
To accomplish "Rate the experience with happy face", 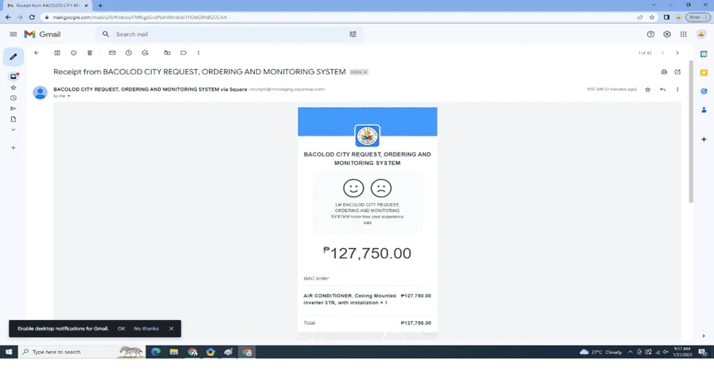I will point(353,188).
